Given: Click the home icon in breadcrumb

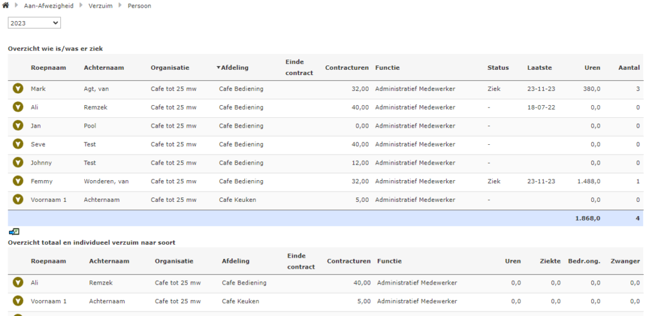Looking at the screenshot, I should point(6,6).
